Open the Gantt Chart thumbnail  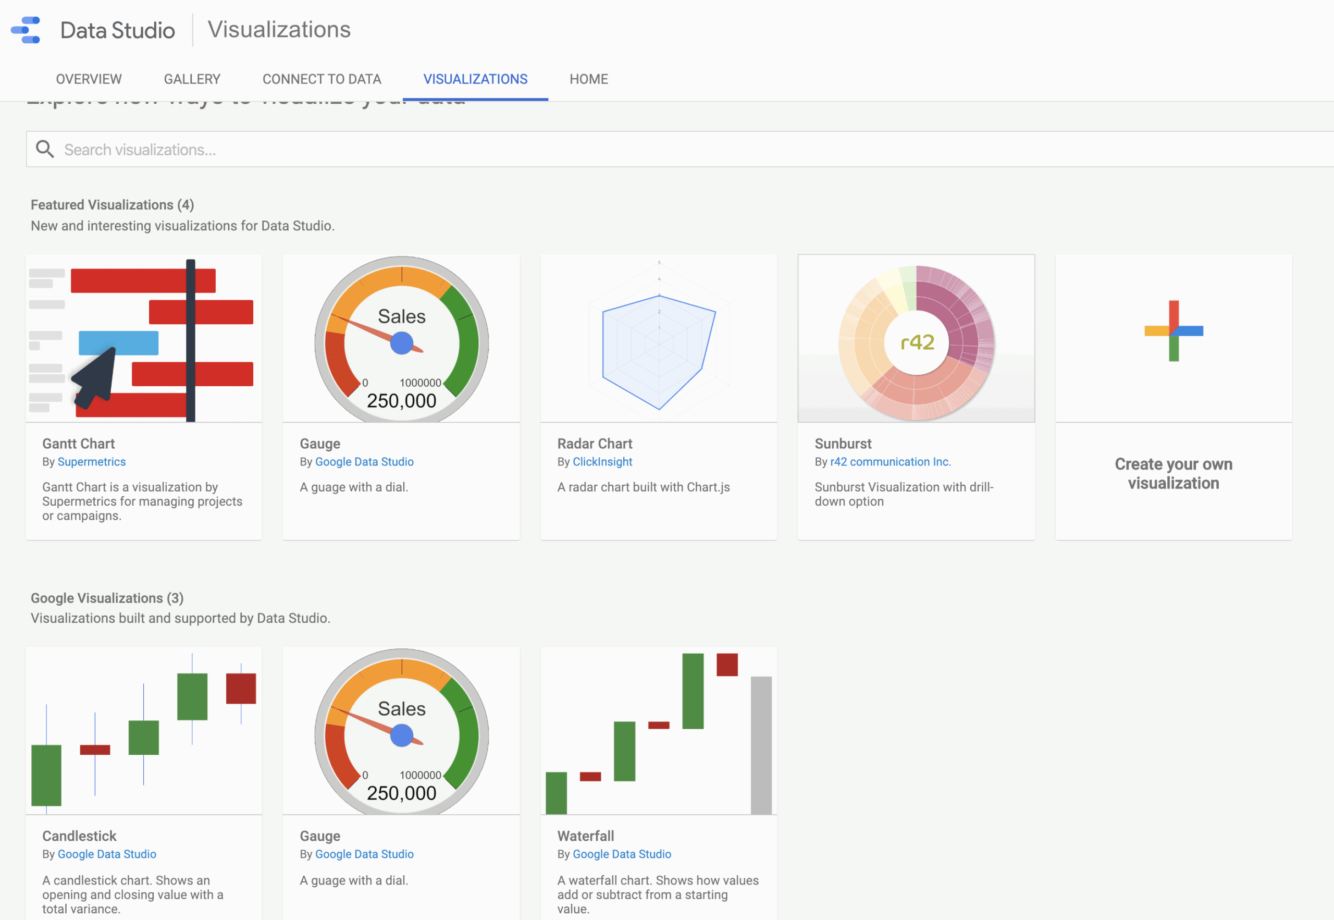(x=143, y=339)
